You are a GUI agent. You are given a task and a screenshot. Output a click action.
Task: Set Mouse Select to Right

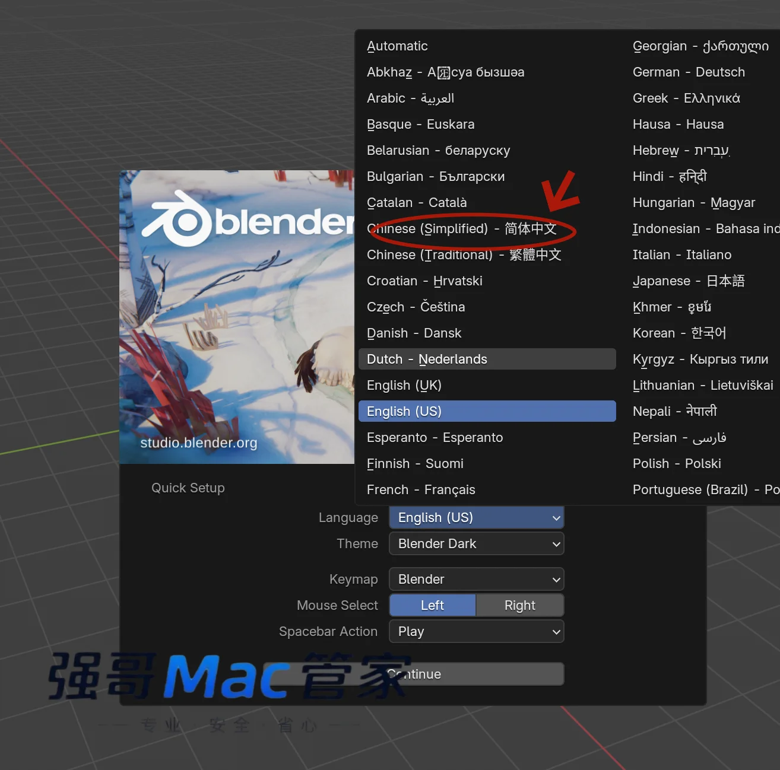click(520, 605)
